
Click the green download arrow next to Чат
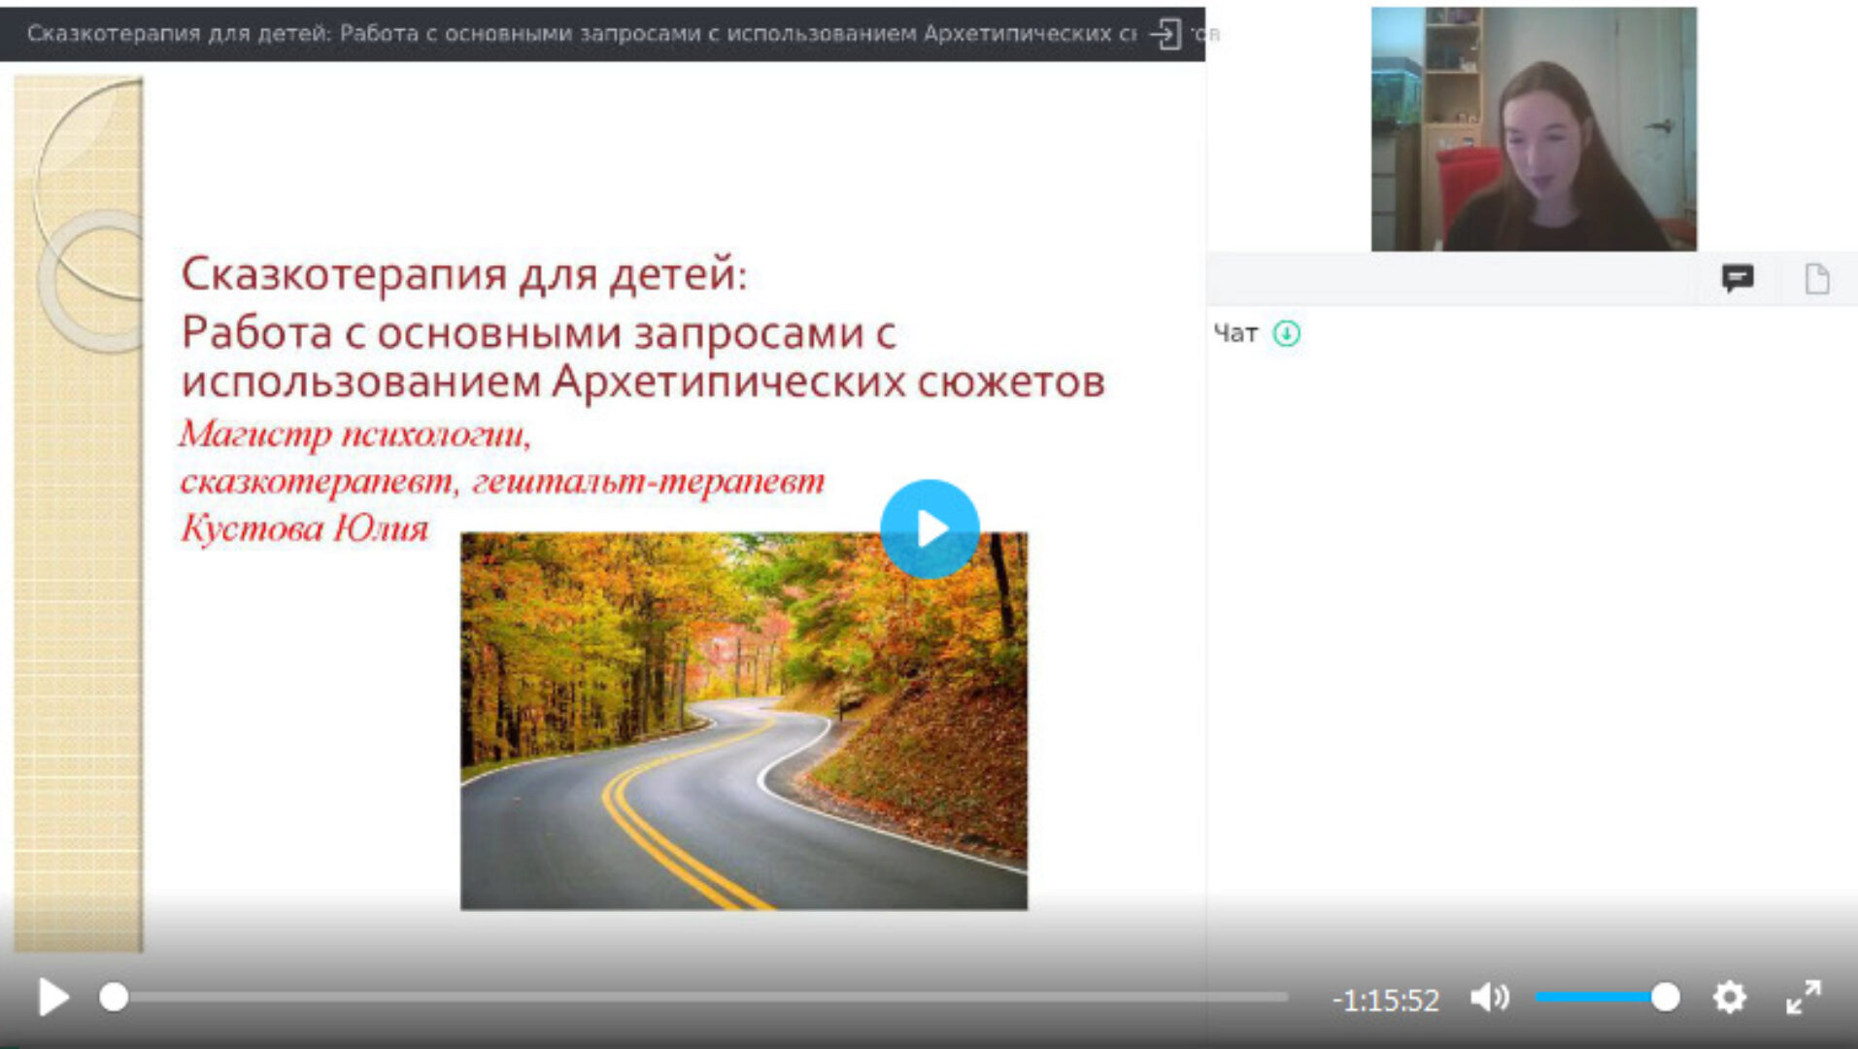coord(1286,333)
